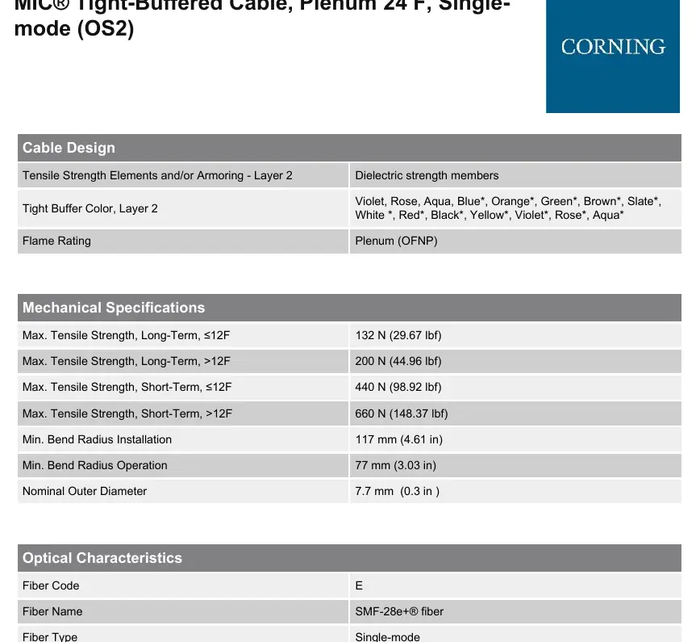
Task: Click the 'Fiber Code' label
Action: pyautogui.click(x=51, y=585)
